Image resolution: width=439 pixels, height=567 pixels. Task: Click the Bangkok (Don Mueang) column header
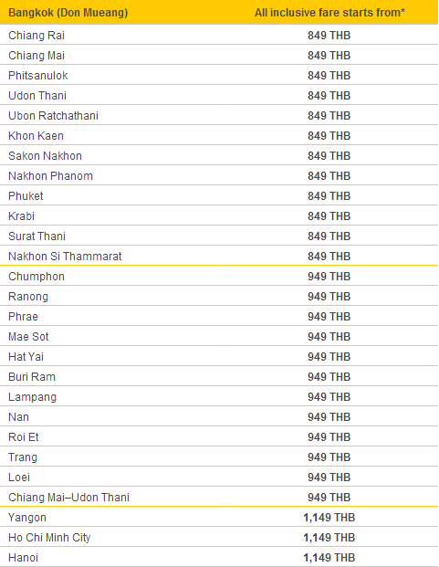pyautogui.click(x=68, y=13)
